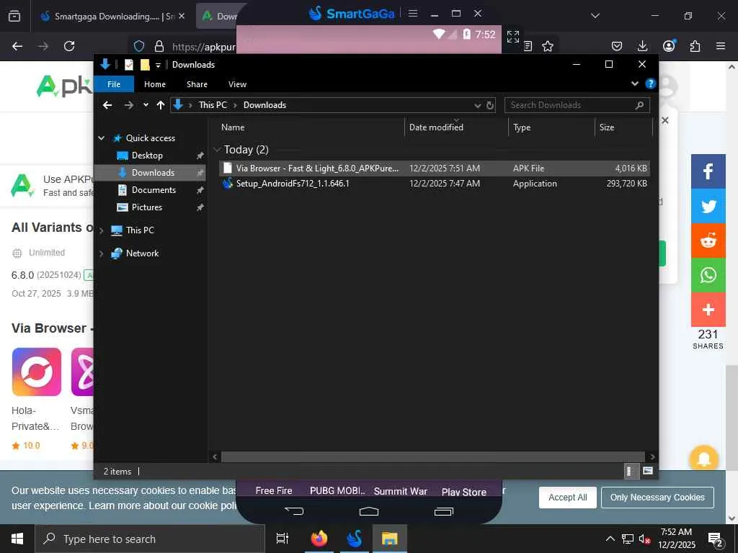Sort files by Type column

pos(551,127)
